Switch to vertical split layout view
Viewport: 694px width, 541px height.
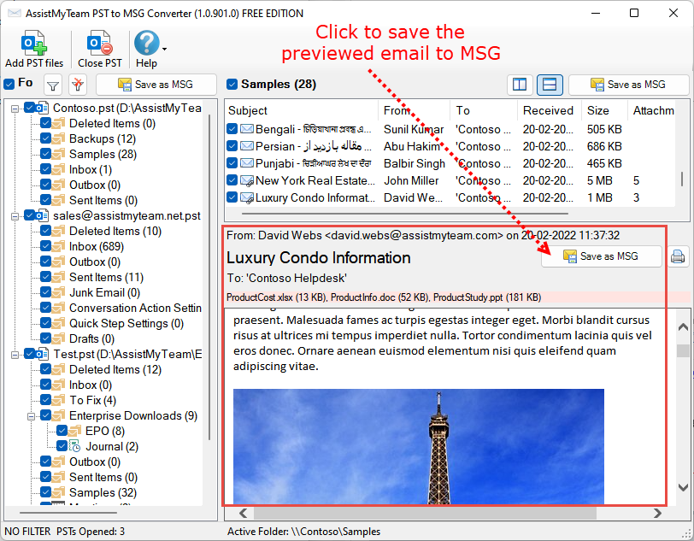519,85
